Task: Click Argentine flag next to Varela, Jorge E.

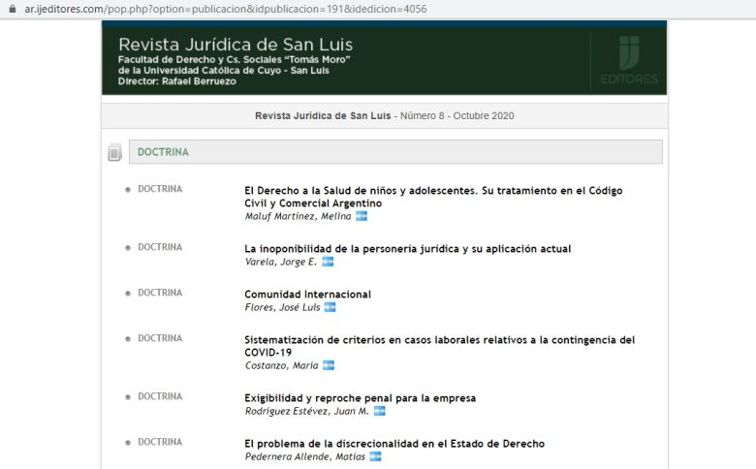Action: pyautogui.click(x=328, y=262)
